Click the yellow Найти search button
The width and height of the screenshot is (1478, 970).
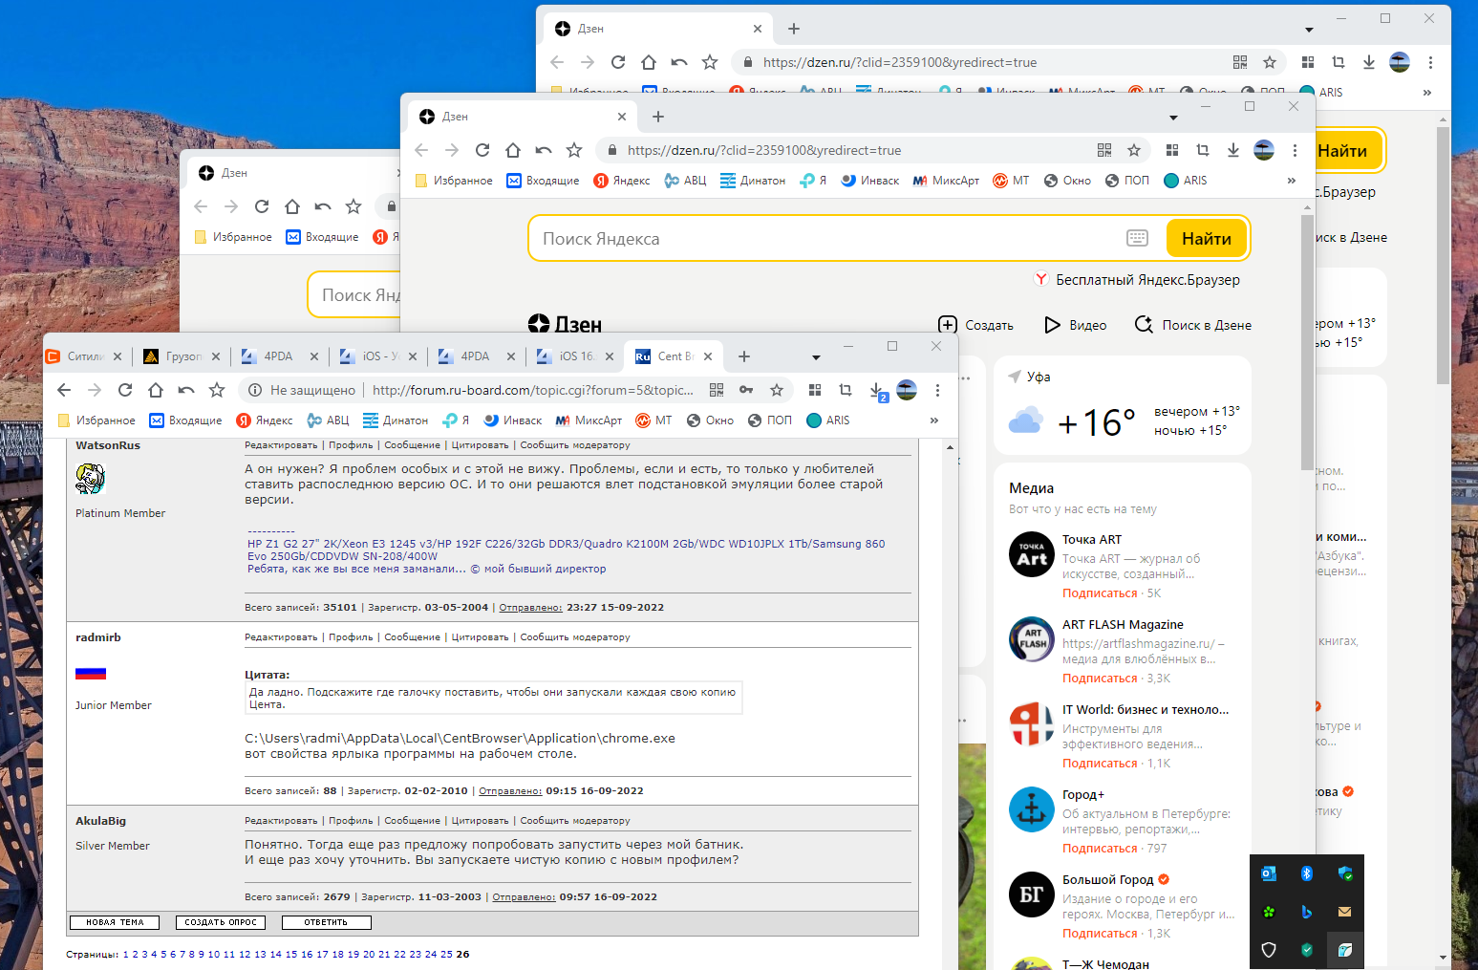[x=1207, y=239]
